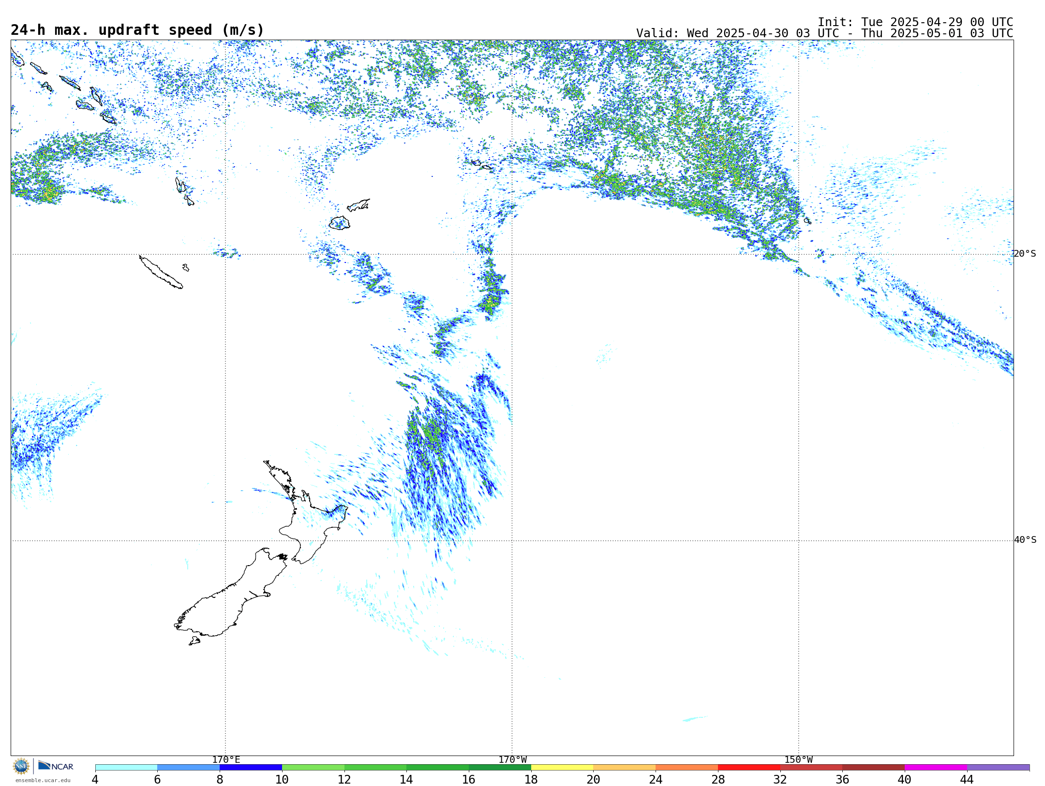This screenshot has height=786, width=1045.
Task: Click the Valid time range text line
Action: [x=824, y=33]
